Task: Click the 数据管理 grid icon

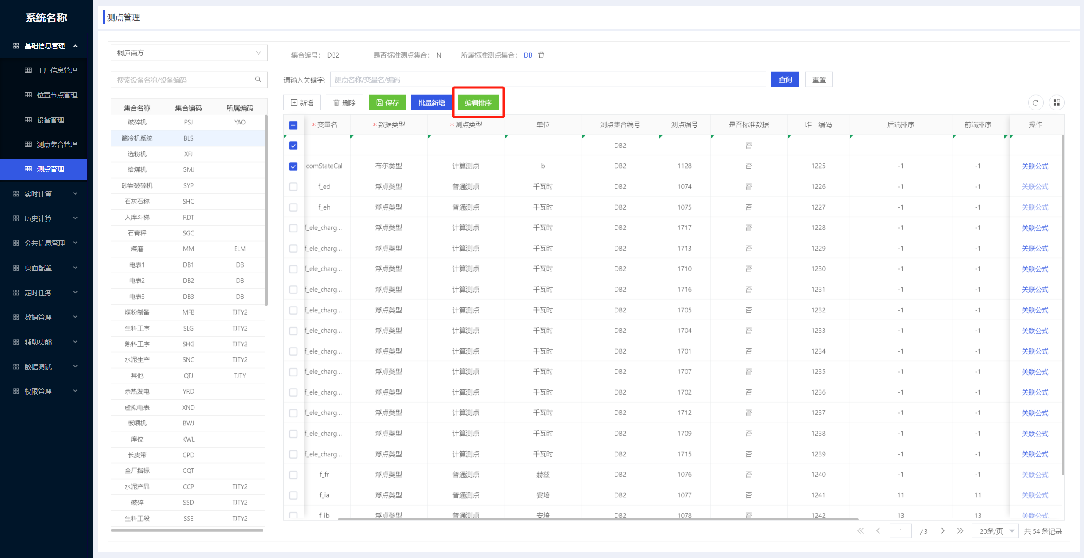Action: 16,317
